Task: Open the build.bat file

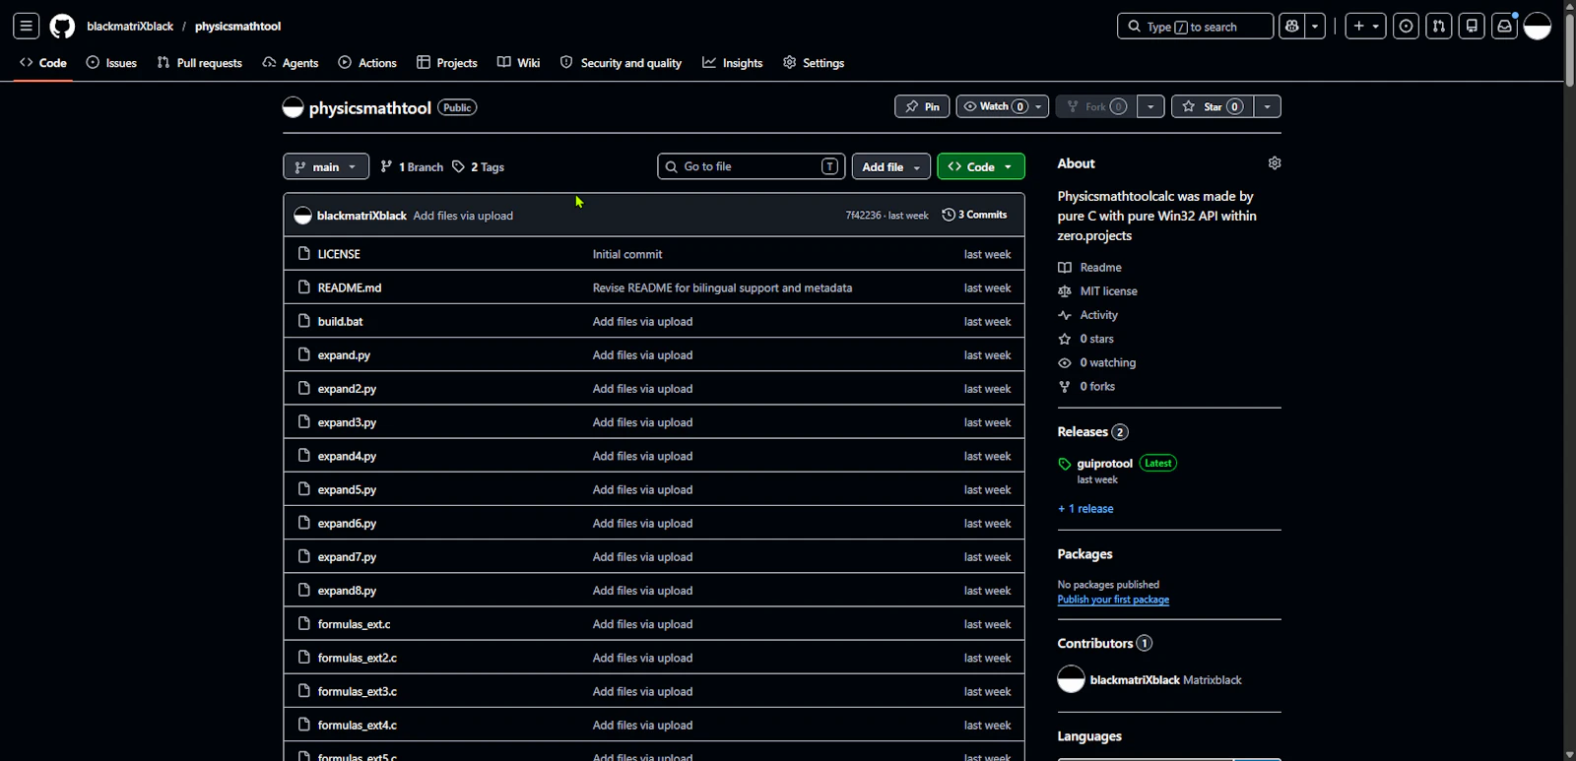Action: pyautogui.click(x=340, y=322)
